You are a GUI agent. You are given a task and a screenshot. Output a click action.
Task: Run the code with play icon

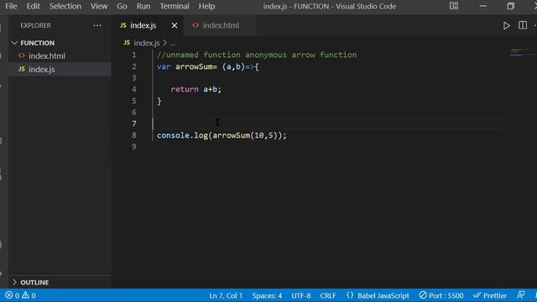coord(506,26)
